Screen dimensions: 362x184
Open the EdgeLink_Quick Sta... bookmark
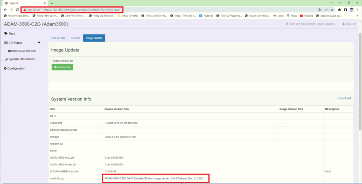click(329, 16)
